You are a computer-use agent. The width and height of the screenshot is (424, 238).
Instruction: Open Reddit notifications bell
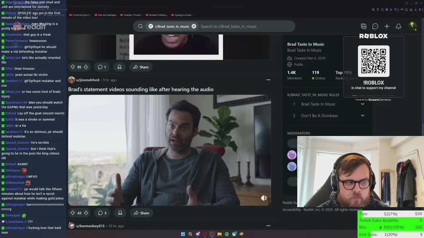[x=398, y=26]
